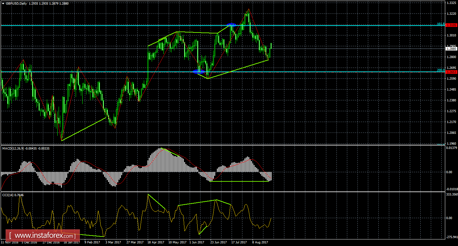Click the red 1.2693 support price label
458x246 pixels.
(451, 72)
